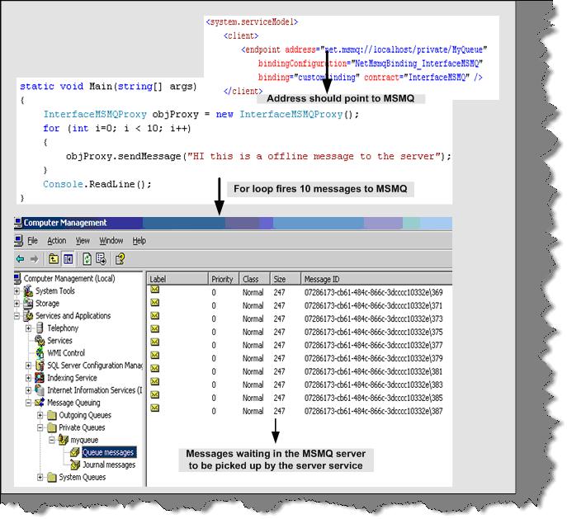This screenshot has width=567, height=519.
Task: Click the console icon beside File menu
Action: click(19, 241)
